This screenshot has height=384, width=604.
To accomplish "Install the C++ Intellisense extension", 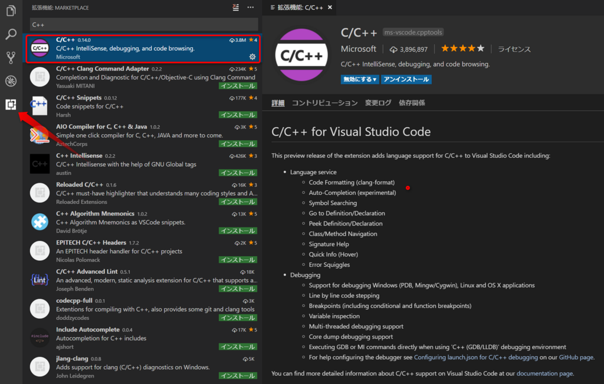I will click(238, 173).
